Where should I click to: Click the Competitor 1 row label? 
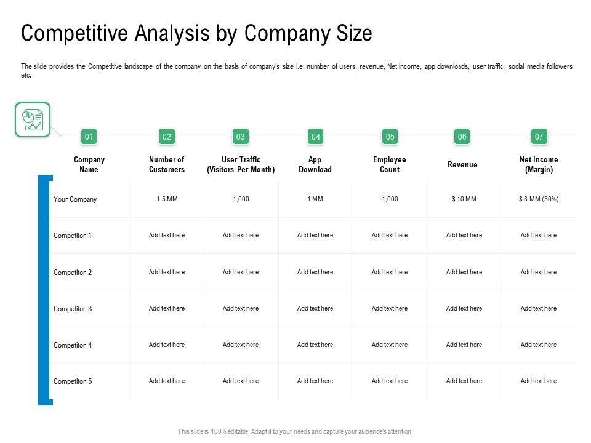73,236
